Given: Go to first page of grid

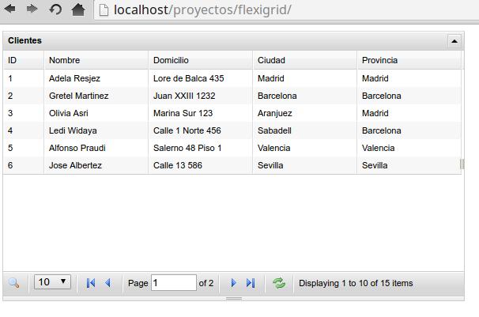Looking at the screenshot, I should pyautogui.click(x=91, y=283).
